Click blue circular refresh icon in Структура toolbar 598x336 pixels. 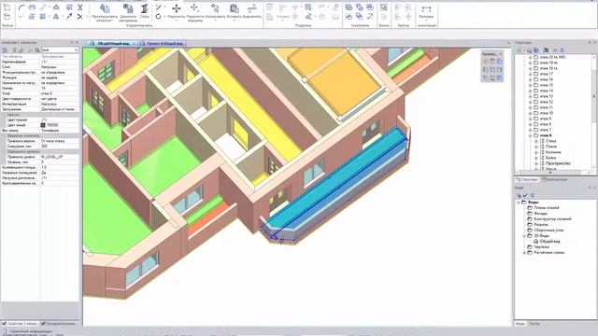[562, 50]
